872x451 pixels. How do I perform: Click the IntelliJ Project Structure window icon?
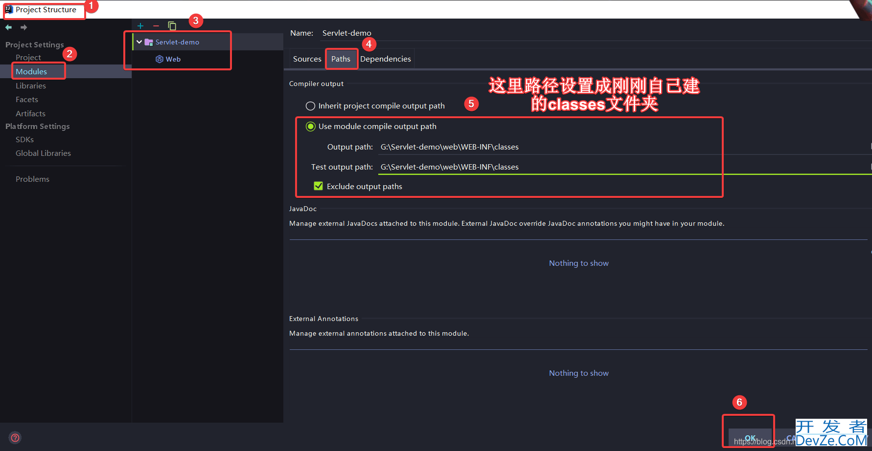[9, 9]
